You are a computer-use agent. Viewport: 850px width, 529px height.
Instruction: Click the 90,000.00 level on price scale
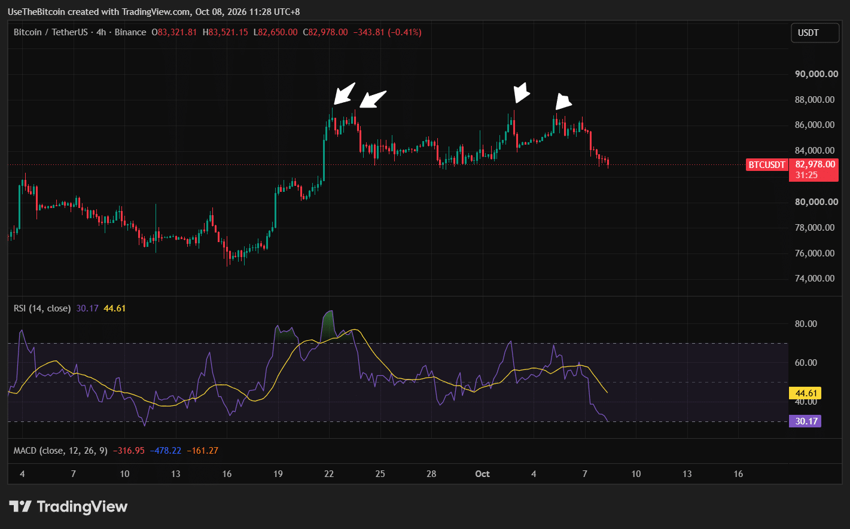(816, 74)
